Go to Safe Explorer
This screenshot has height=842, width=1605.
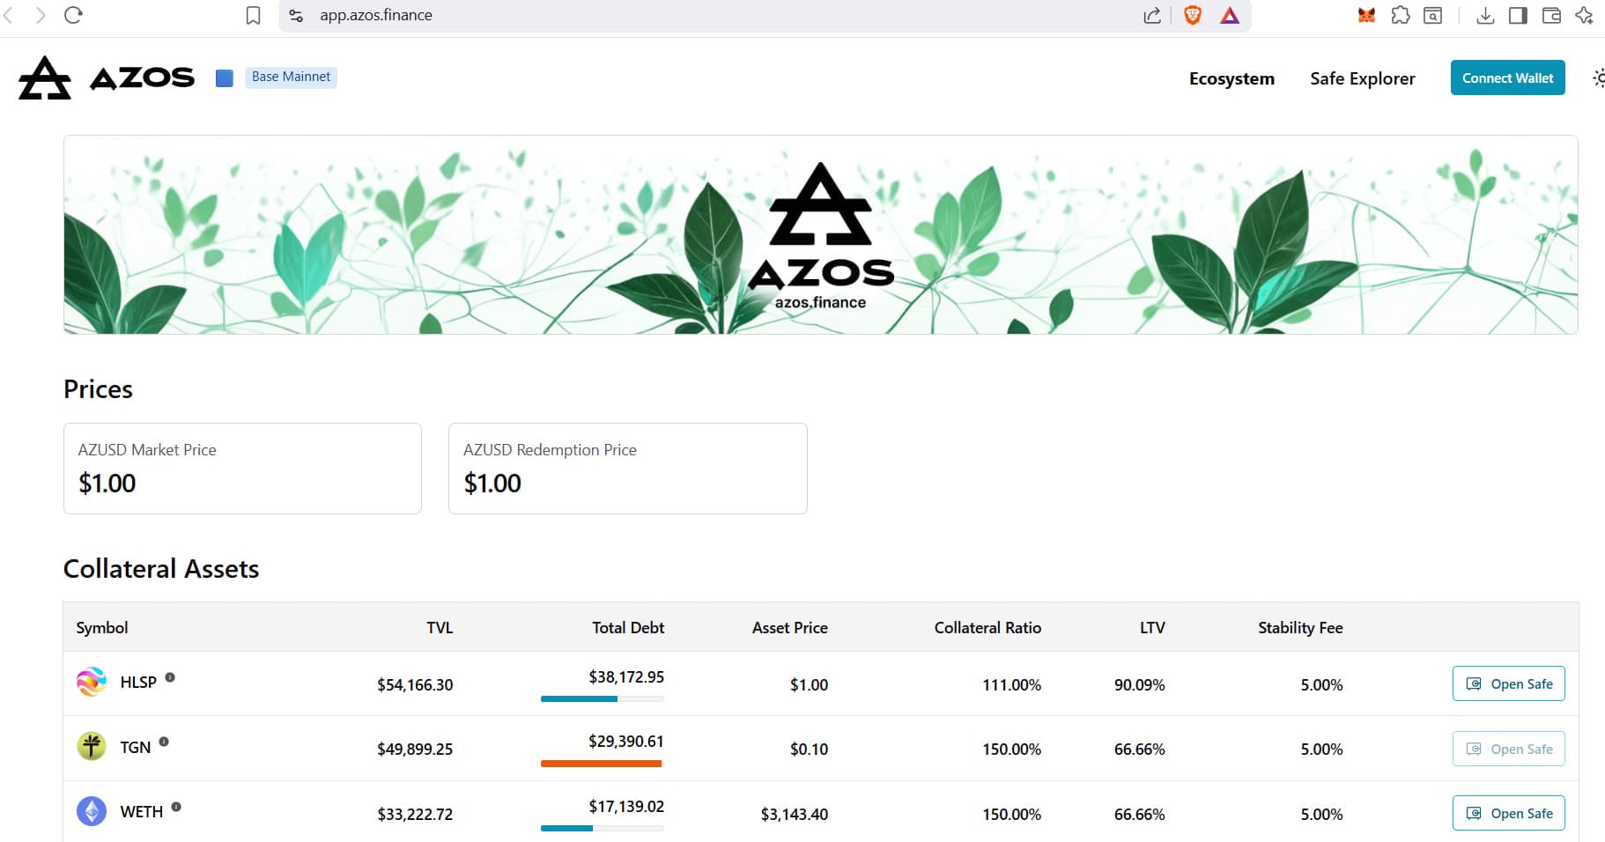coord(1362,78)
